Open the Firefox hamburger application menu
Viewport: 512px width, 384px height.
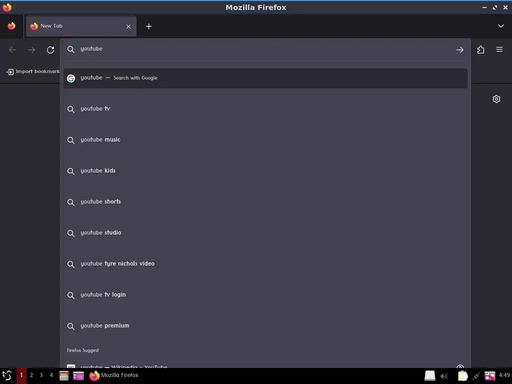pos(499,49)
